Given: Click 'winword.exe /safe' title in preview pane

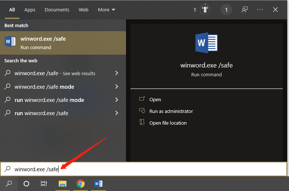Looking at the screenshot, I should click(207, 65).
